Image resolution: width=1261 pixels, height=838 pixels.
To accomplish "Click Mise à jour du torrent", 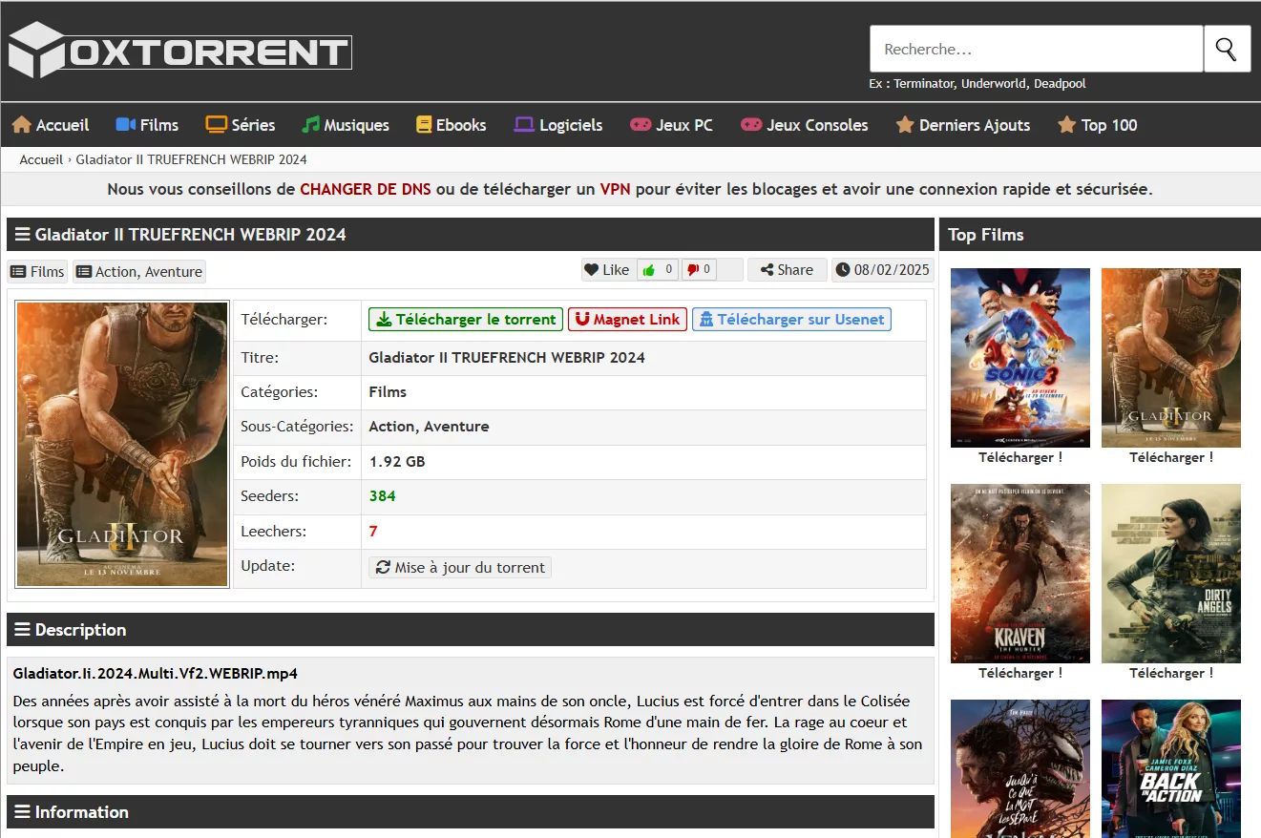I will pyautogui.click(x=459, y=567).
